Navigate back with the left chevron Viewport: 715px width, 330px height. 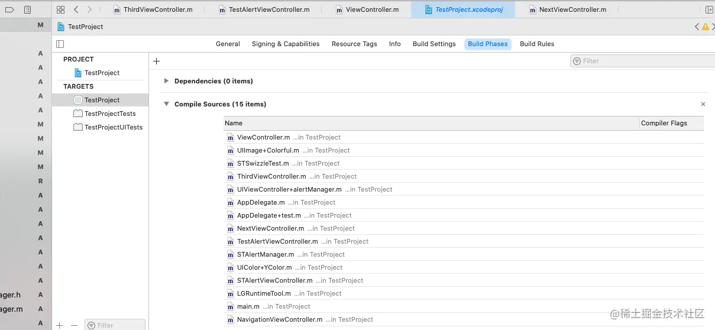[x=76, y=9]
